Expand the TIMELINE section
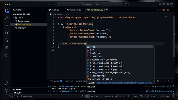 [17, 93]
